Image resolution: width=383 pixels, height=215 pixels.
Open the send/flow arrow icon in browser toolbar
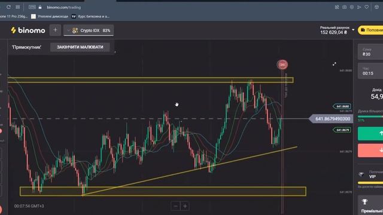pyautogui.click(x=359, y=7)
